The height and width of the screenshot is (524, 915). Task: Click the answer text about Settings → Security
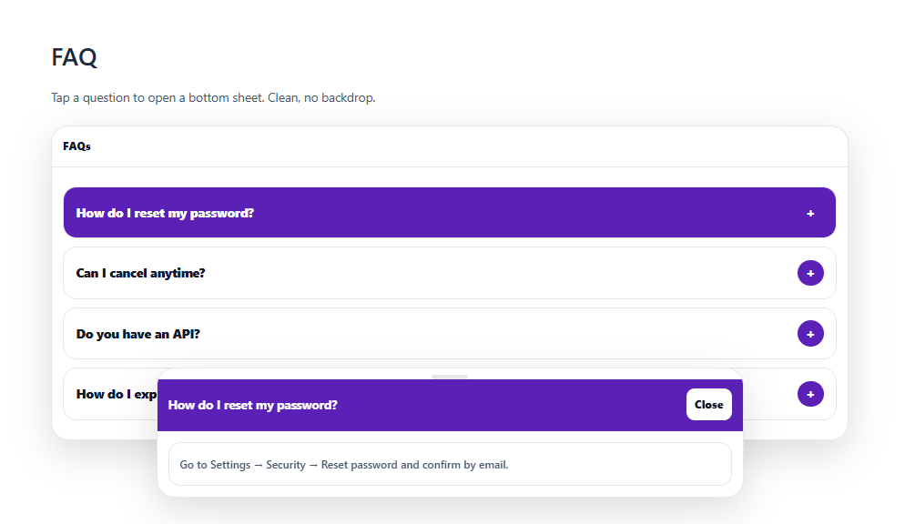[x=344, y=465]
